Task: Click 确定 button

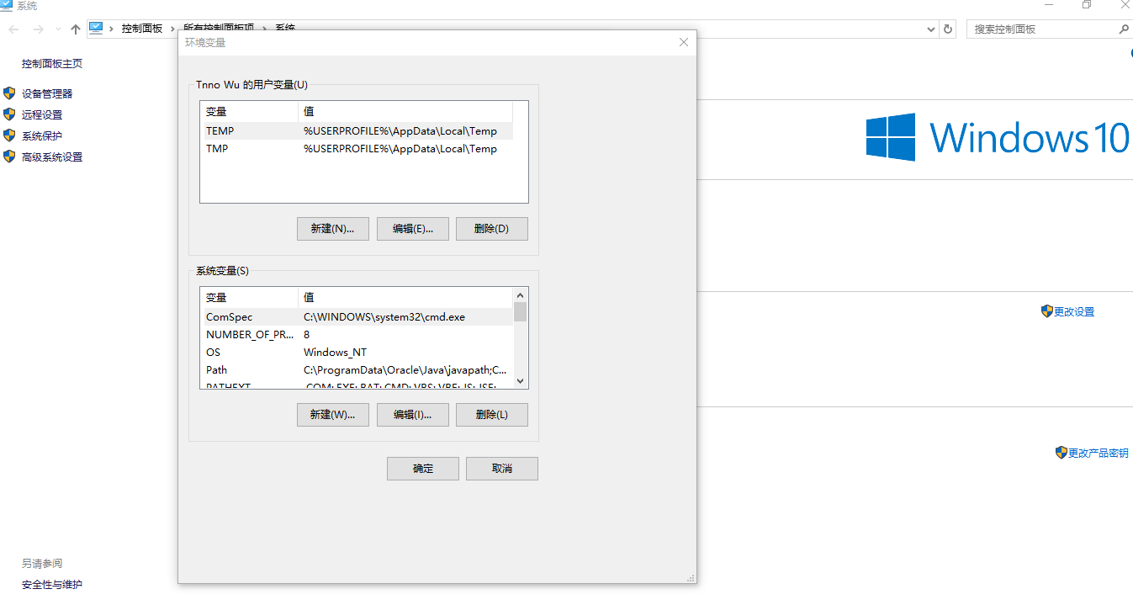Action: pyautogui.click(x=423, y=469)
